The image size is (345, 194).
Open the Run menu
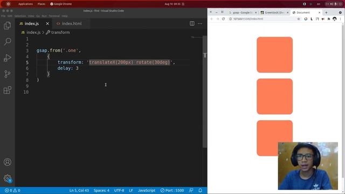(44, 16)
